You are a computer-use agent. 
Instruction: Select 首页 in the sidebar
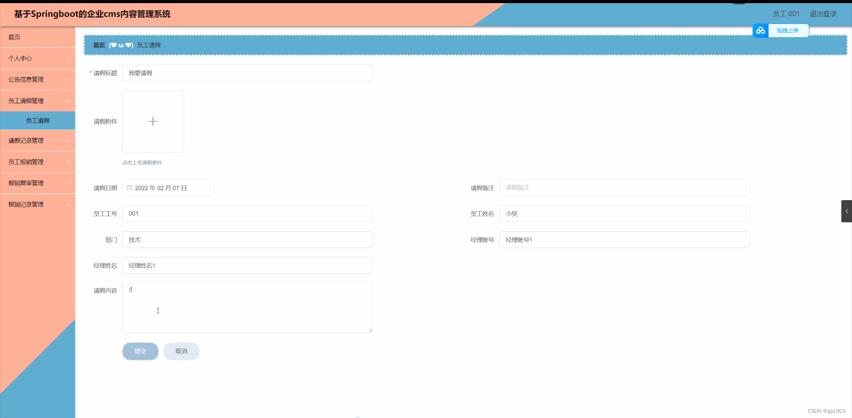pyautogui.click(x=14, y=37)
